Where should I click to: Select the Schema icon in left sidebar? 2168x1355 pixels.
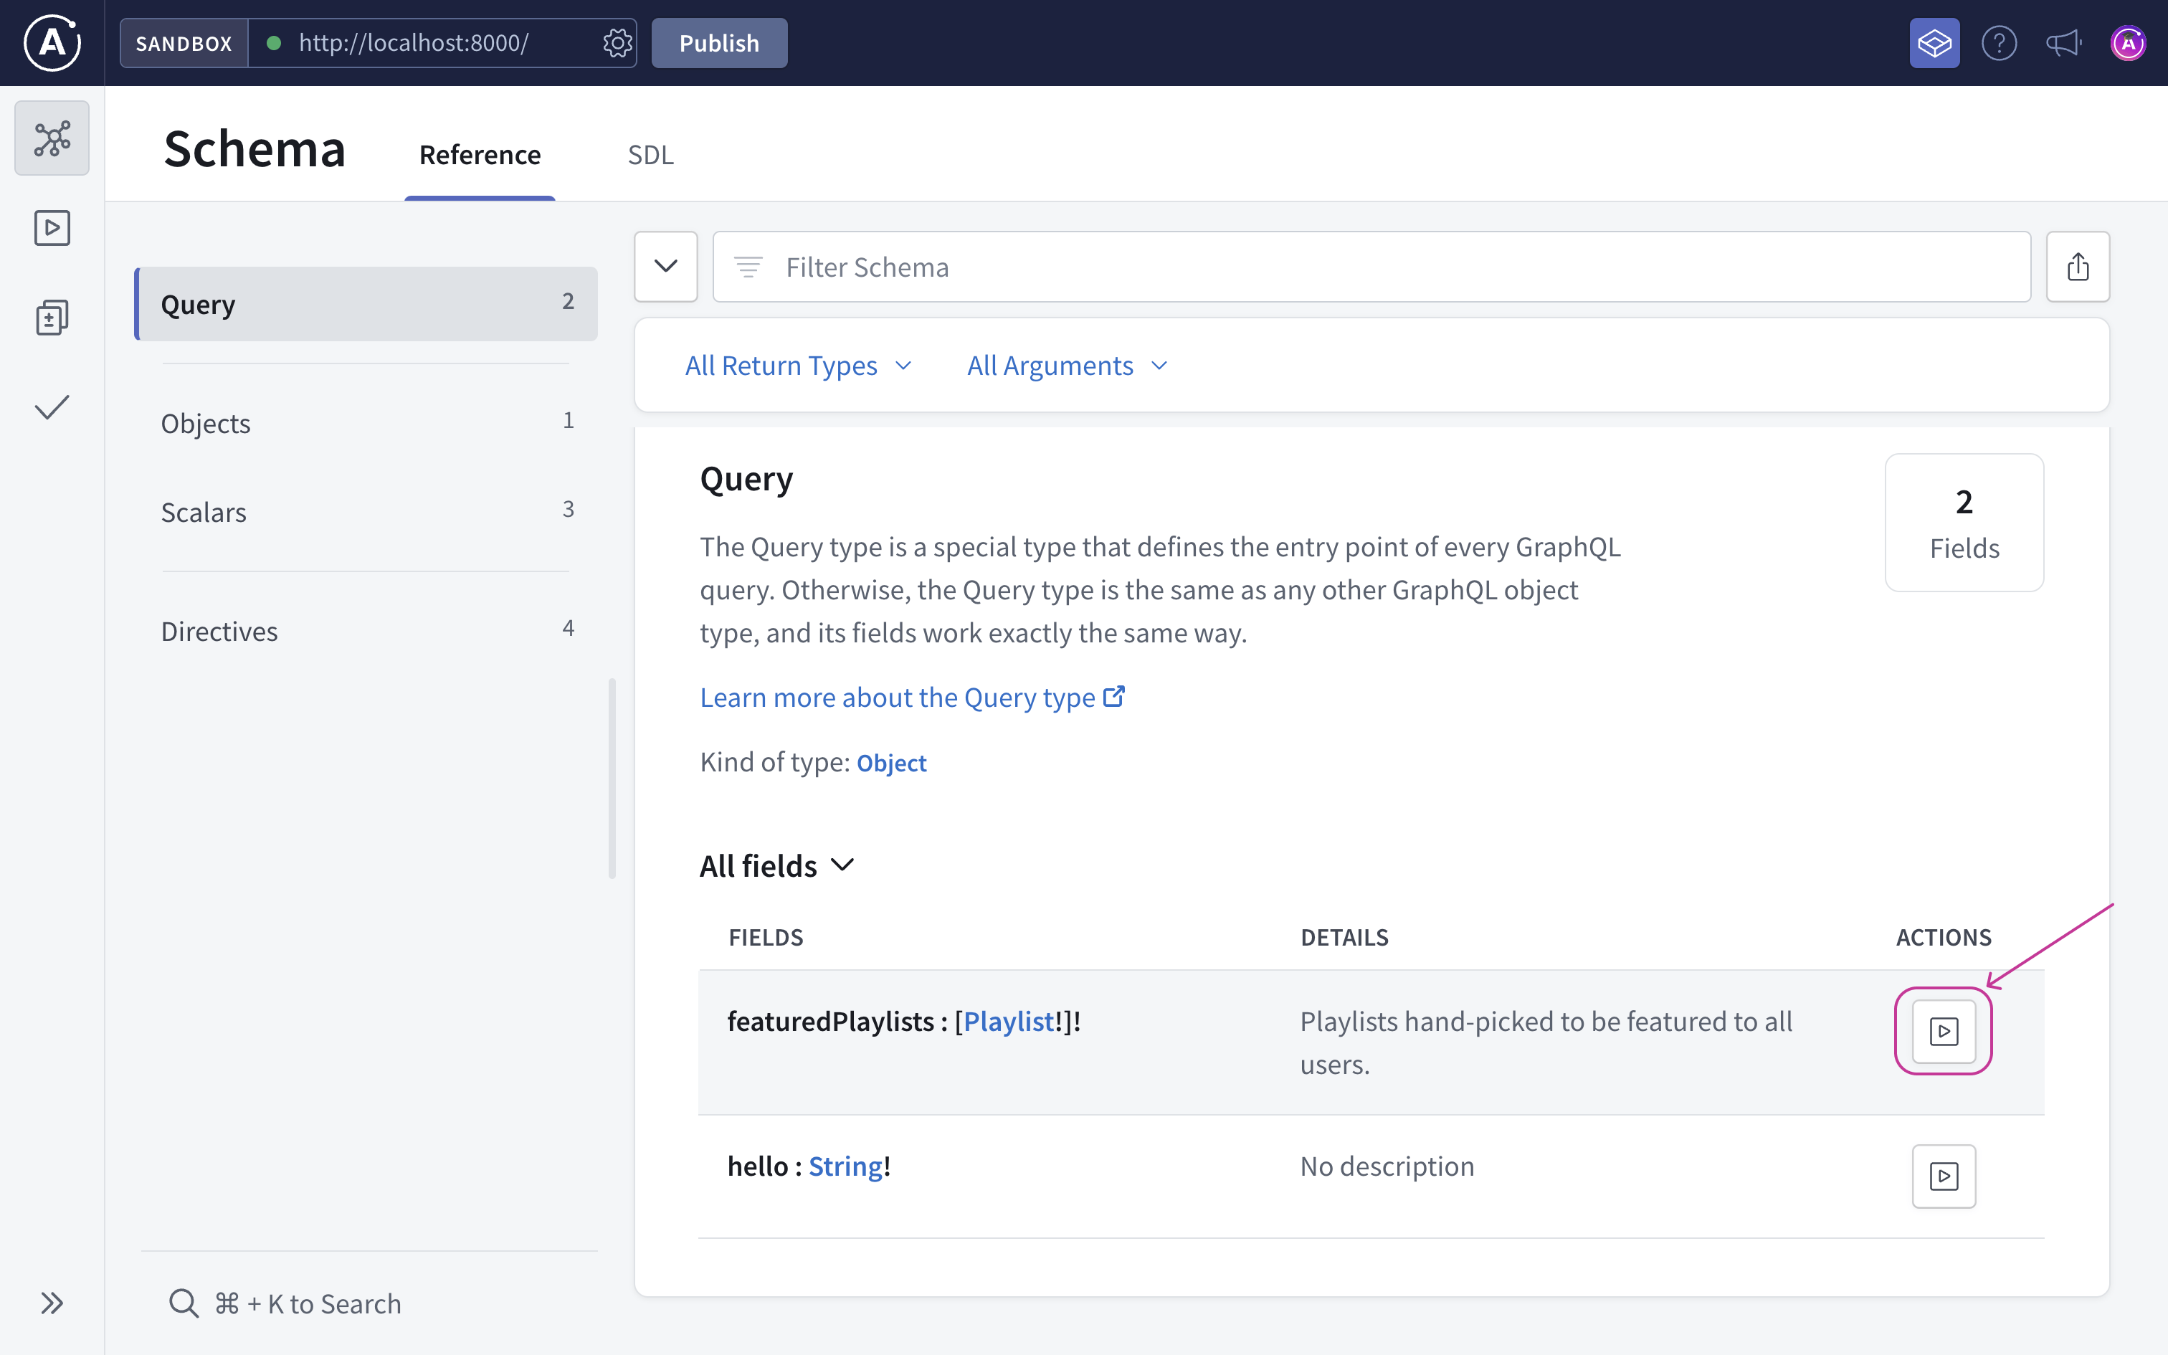pyautogui.click(x=51, y=138)
